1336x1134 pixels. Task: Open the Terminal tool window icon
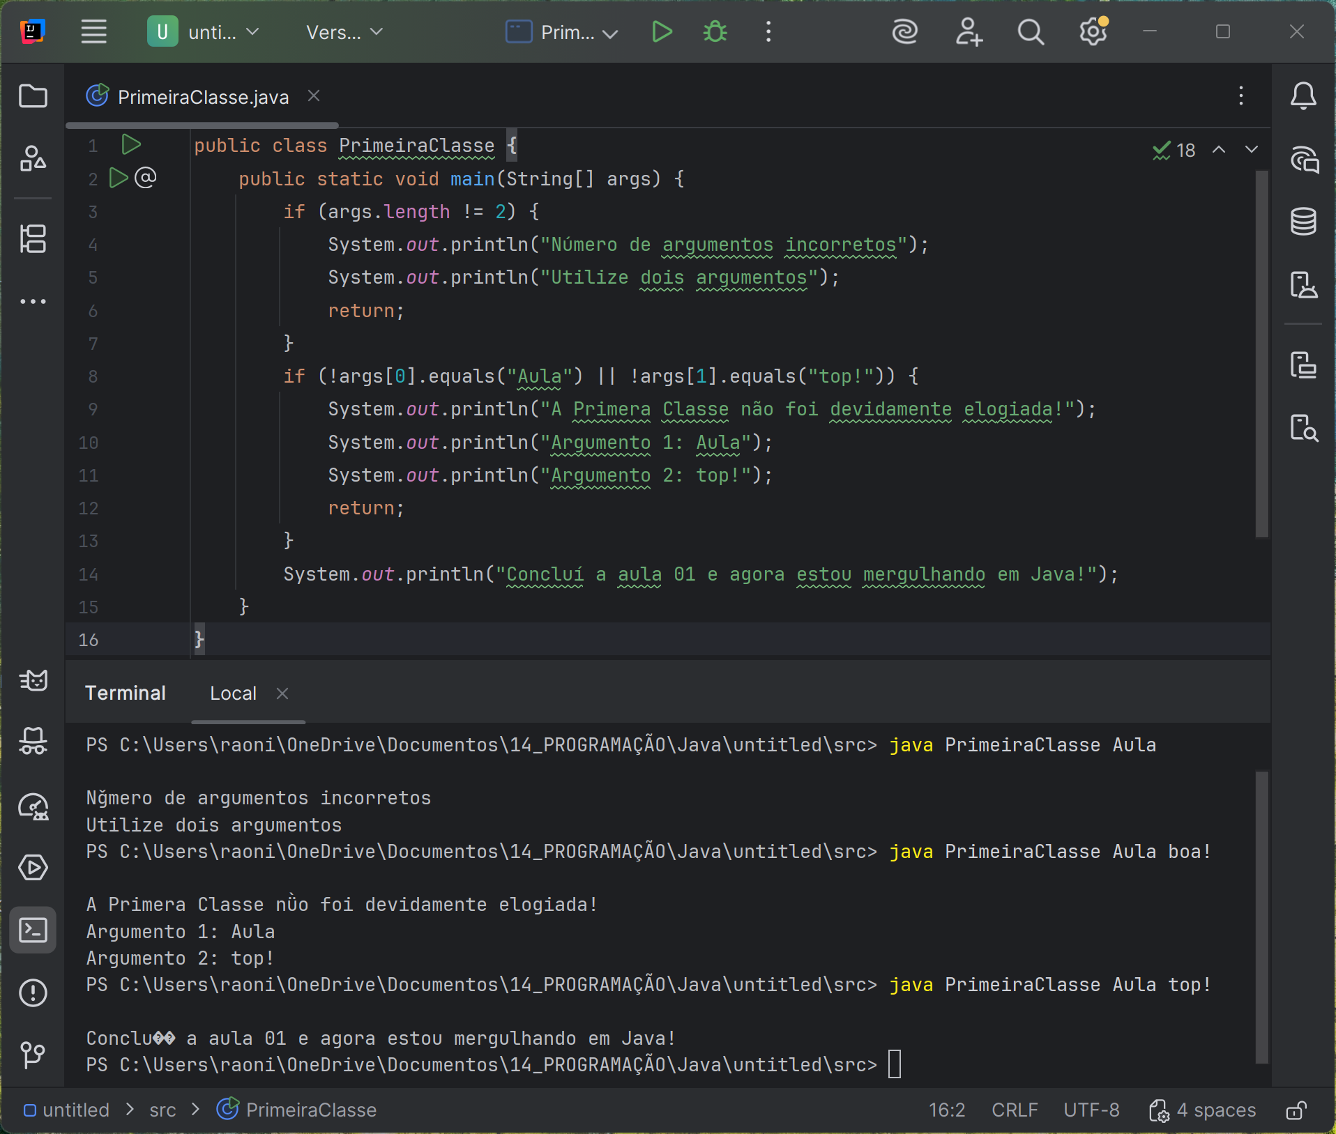(x=33, y=930)
